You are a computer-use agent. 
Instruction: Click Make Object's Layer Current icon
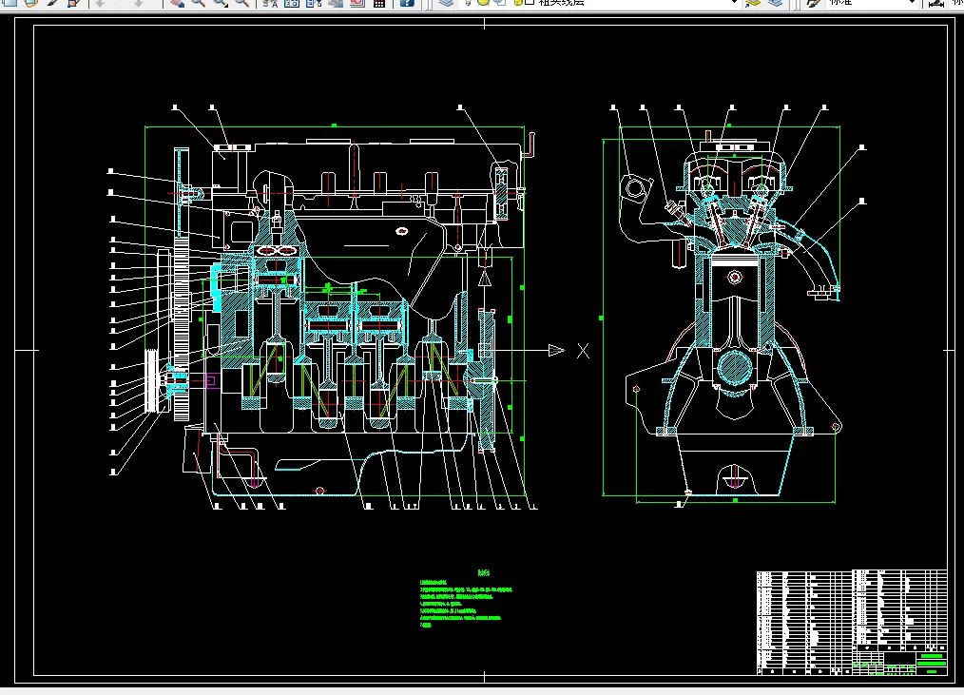753,3
